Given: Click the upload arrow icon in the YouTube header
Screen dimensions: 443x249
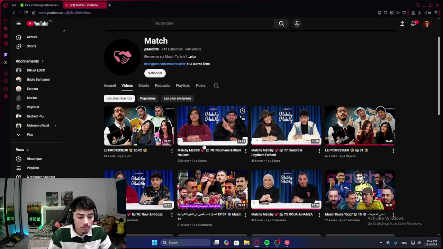Looking at the screenshot, I should click(402, 24).
